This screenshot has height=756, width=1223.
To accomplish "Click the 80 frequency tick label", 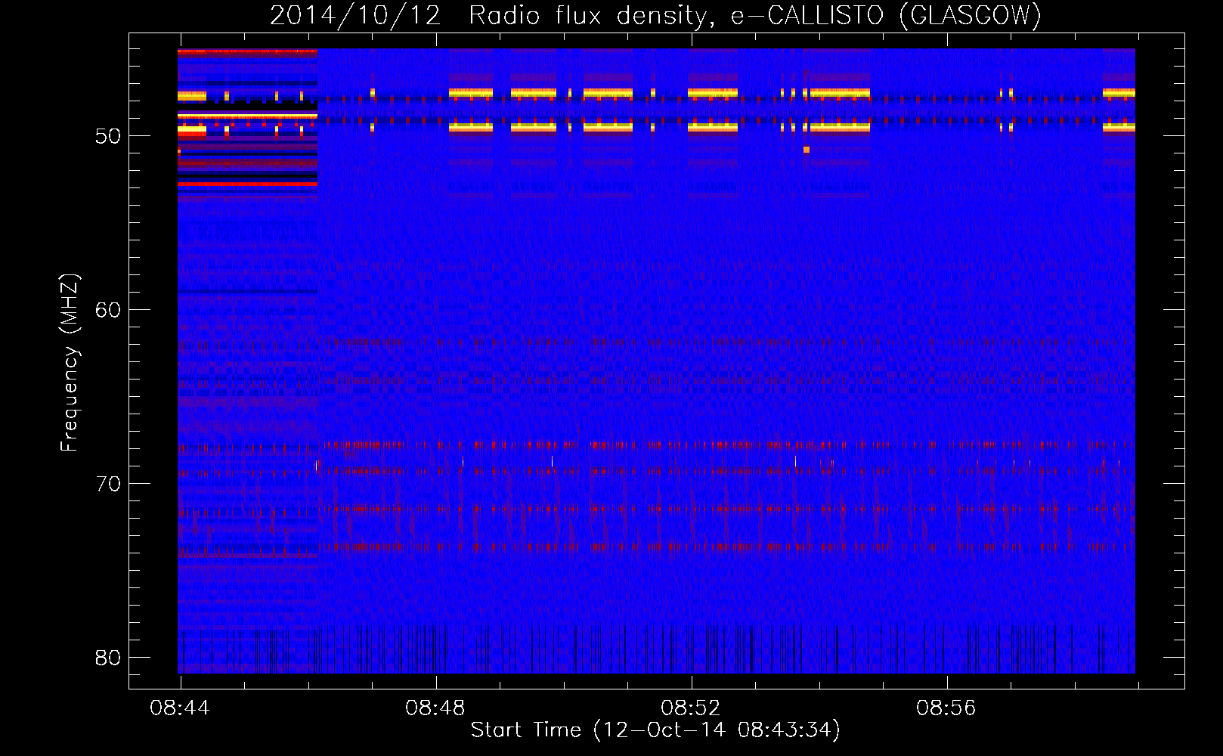I will tap(108, 658).
